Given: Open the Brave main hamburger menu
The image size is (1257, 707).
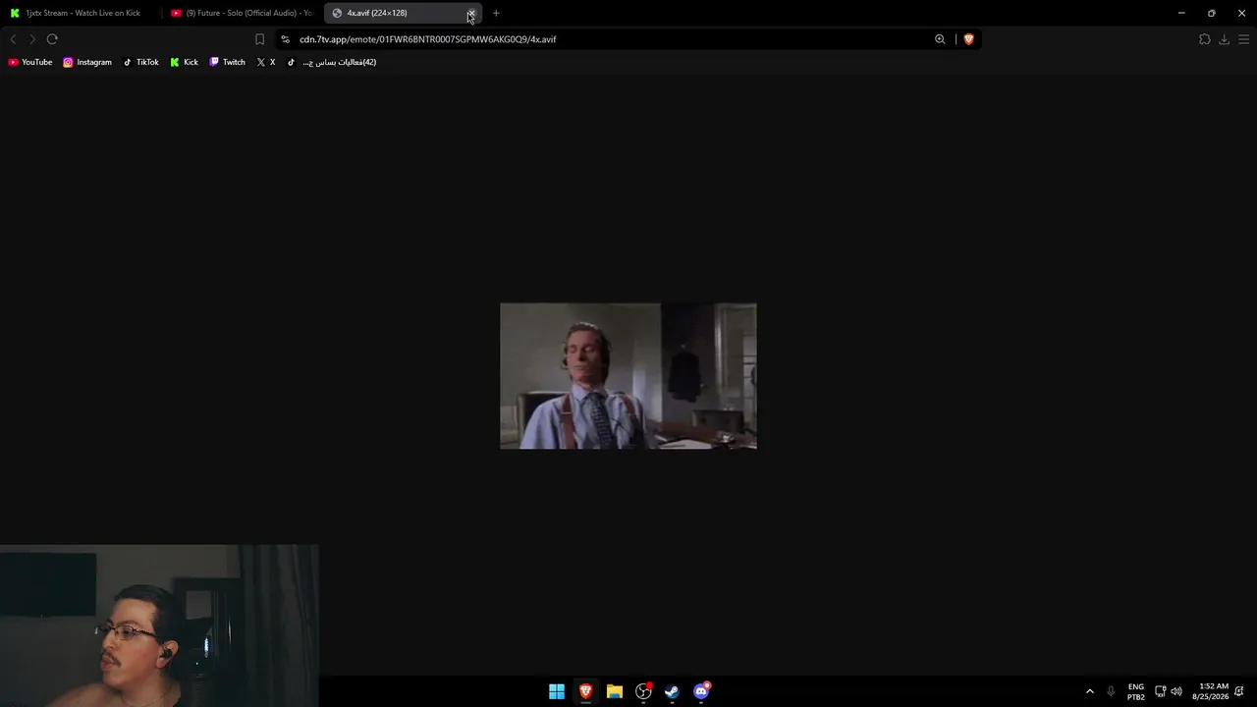Looking at the screenshot, I should tap(1243, 39).
